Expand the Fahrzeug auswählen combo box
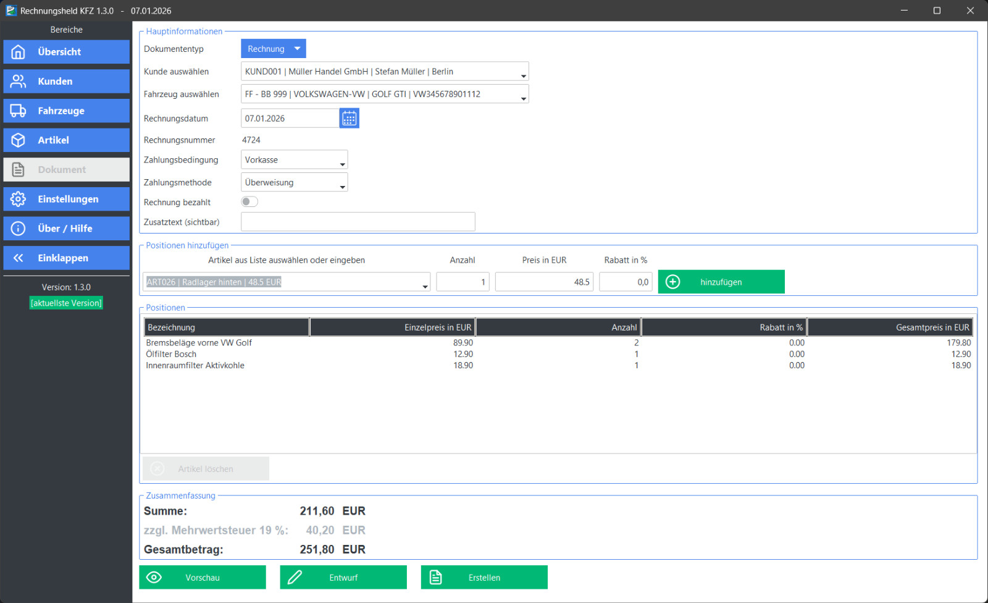 click(524, 98)
